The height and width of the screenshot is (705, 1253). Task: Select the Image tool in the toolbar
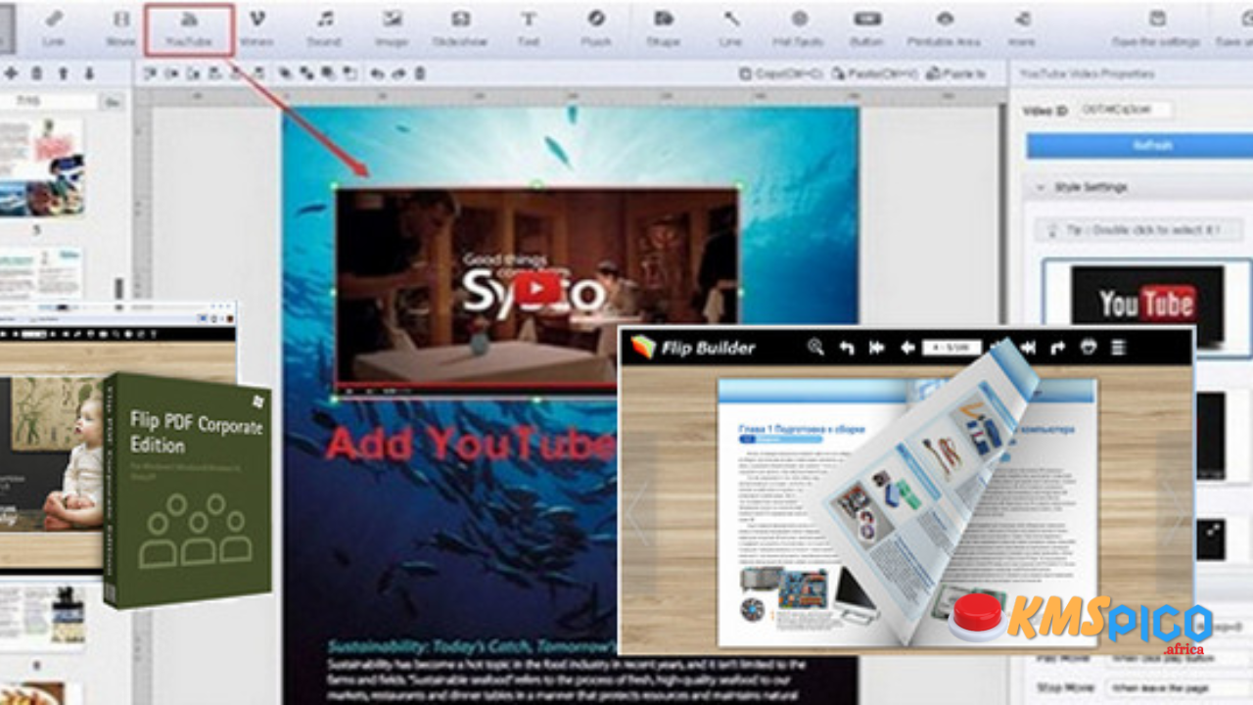click(392, 28)
